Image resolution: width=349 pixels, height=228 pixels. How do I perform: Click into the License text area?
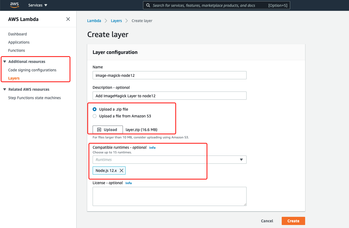point(169,196)
